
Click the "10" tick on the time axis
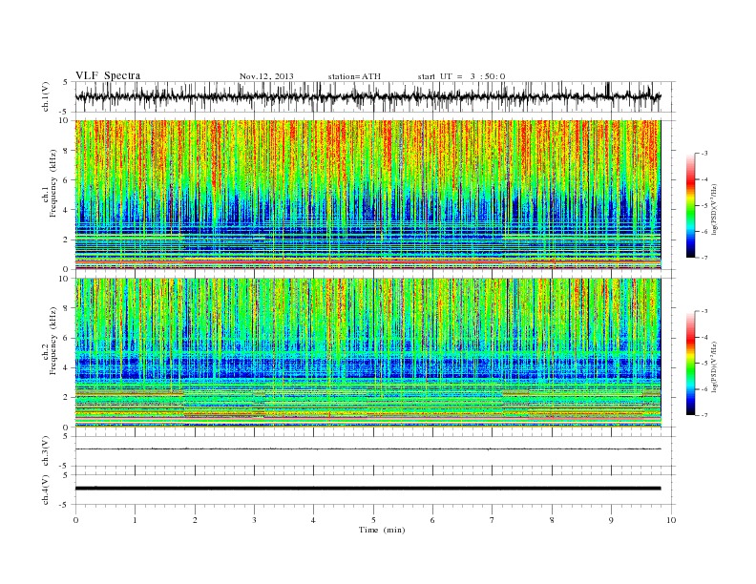pyautogui.click(x=671, y=520)
